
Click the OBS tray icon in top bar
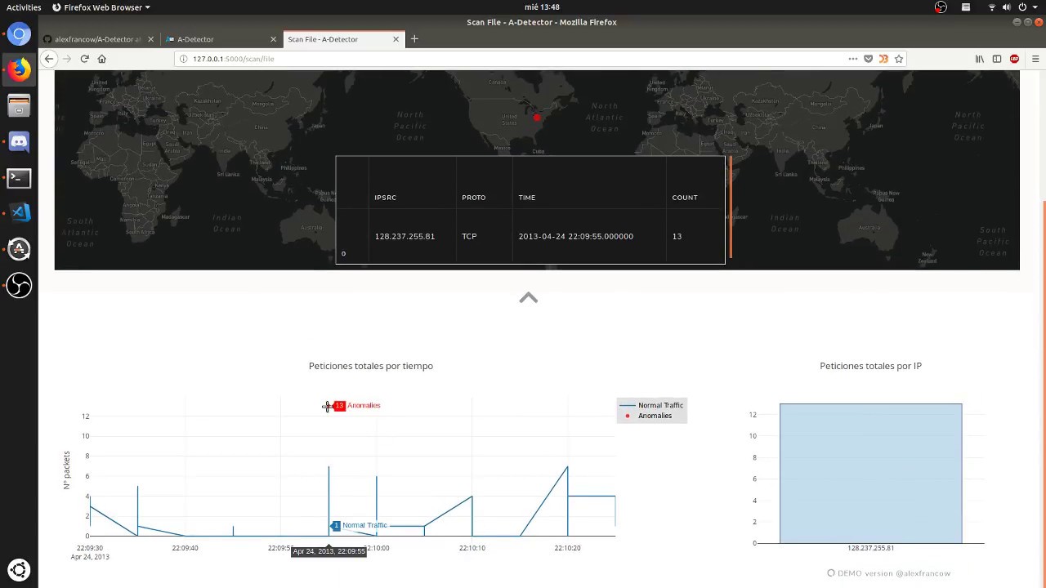click(x=941, y=7)
